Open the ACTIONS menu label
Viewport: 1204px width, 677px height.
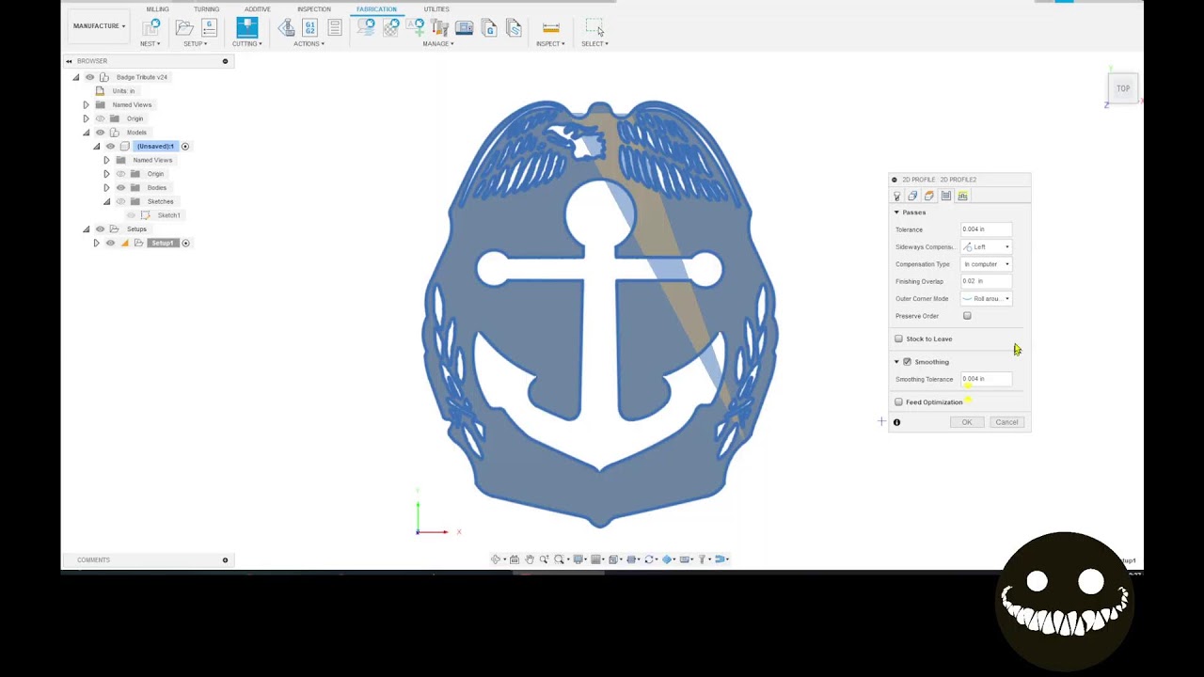pos(309,44)
